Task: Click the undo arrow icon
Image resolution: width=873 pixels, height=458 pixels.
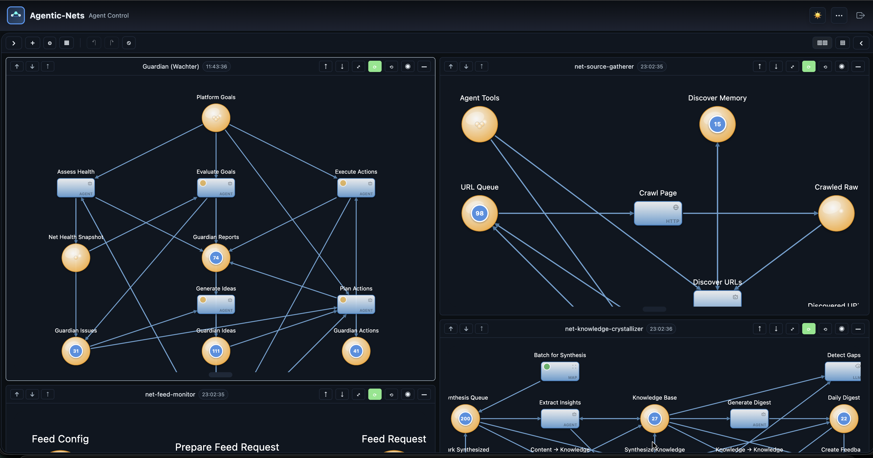Action: (94, 43)
